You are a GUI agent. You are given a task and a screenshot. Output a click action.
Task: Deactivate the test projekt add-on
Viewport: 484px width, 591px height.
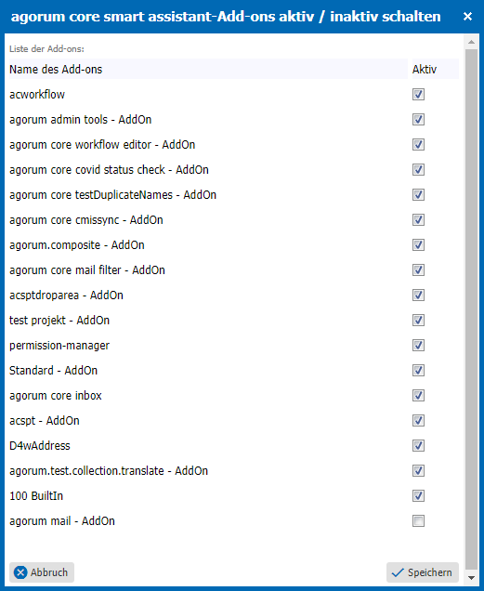pos(418,321)
